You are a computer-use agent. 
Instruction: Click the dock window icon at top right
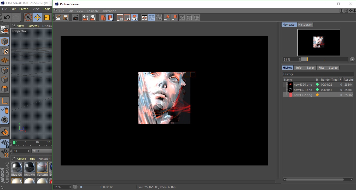pos(341,11)
